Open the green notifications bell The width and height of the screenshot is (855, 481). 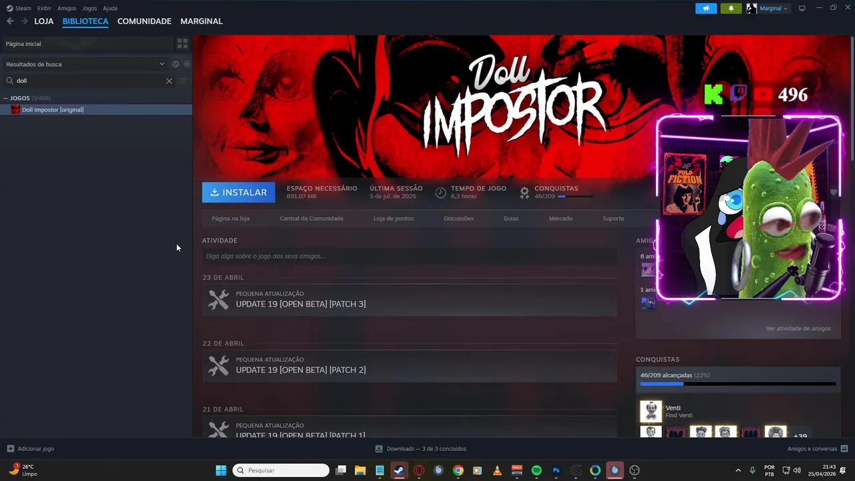(x=731, y=8)
